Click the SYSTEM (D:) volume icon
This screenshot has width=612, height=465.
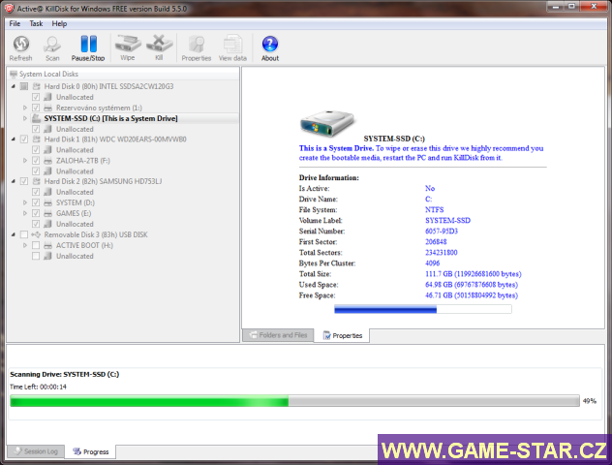coord(47,202)
